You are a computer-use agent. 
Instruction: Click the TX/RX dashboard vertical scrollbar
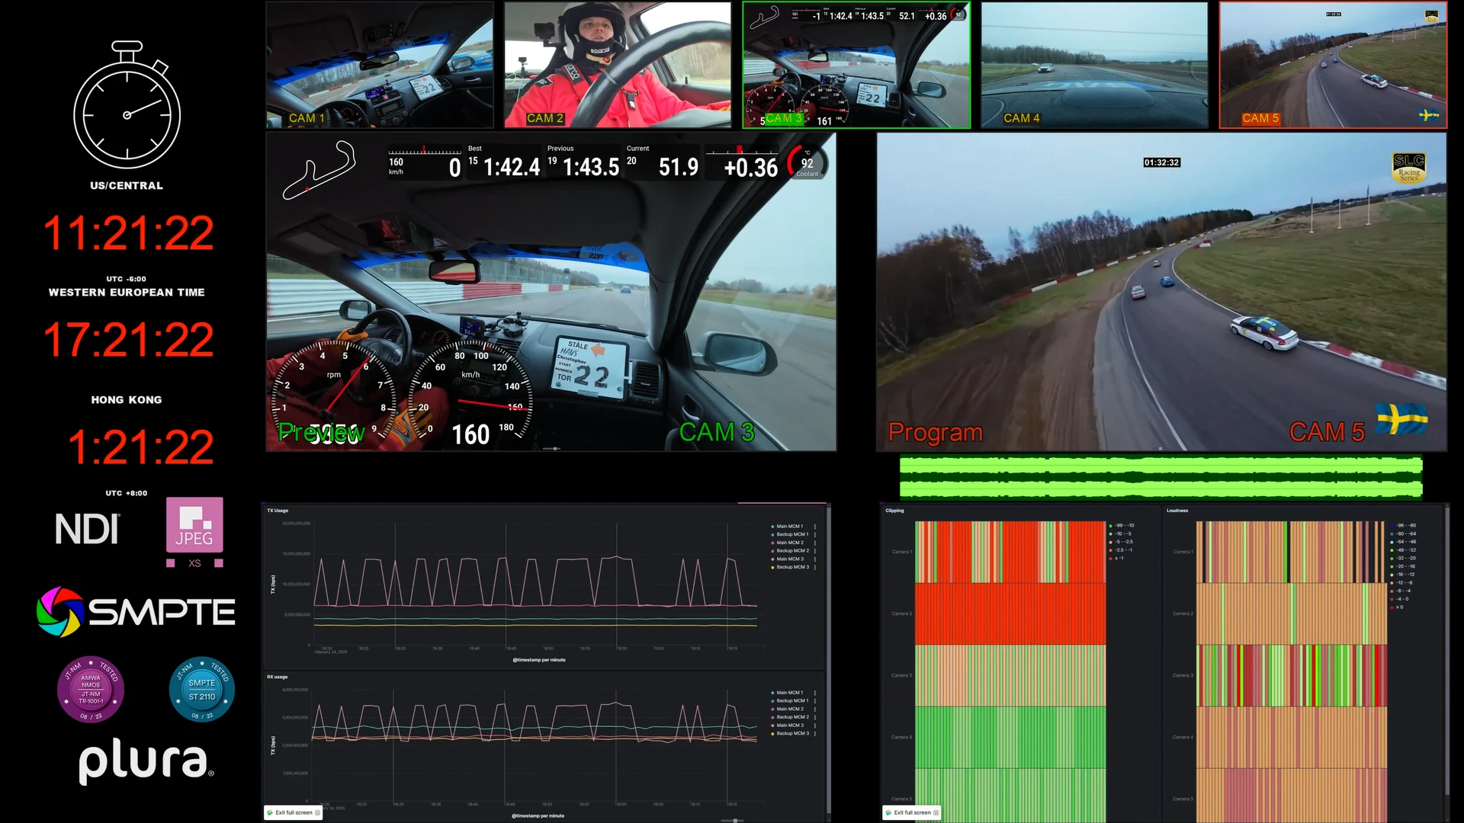(x=829, y=659)
